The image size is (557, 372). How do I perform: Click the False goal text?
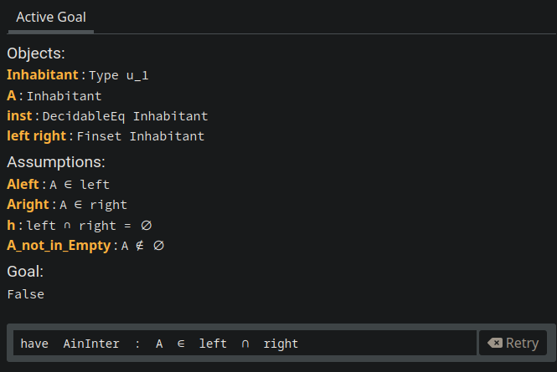click(26, 294)
